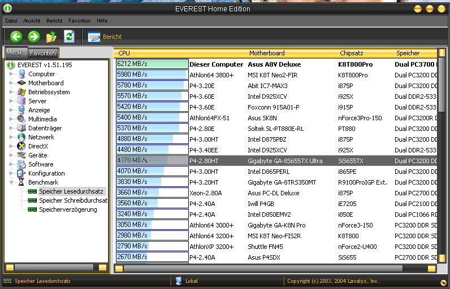Open the Hilfe menu
The image size is (450, 289).
102,21
